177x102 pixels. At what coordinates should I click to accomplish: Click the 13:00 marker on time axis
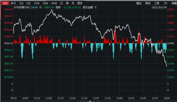coord(96,98)
